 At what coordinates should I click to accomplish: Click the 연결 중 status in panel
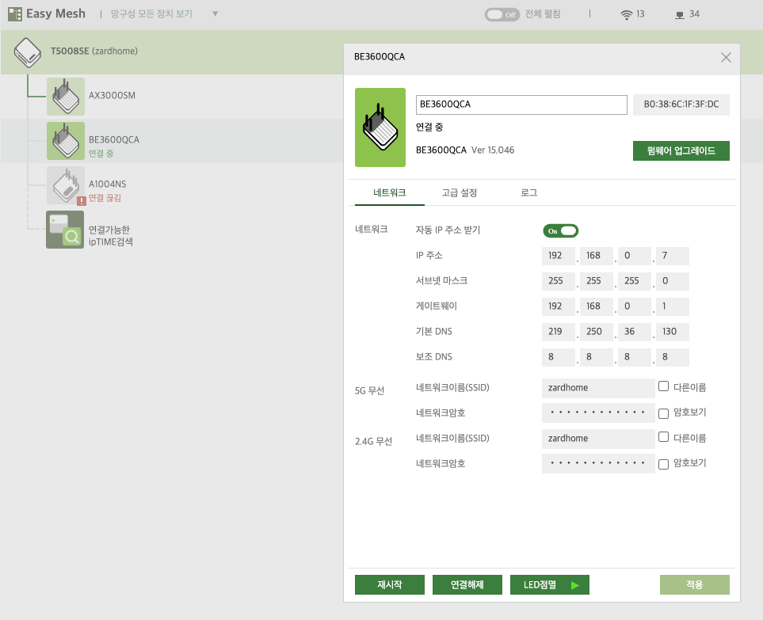(x=429, y=127)
